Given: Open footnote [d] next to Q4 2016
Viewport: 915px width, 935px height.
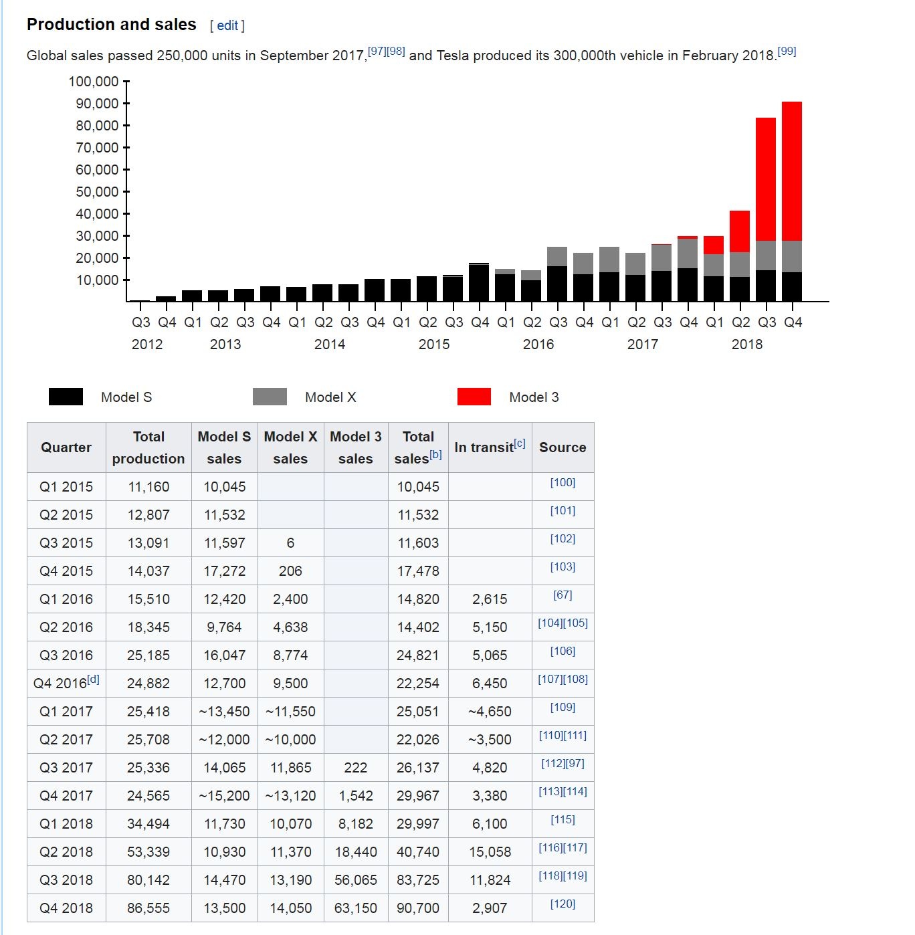Looking at the screenshot, I should [x=93, y=679].
